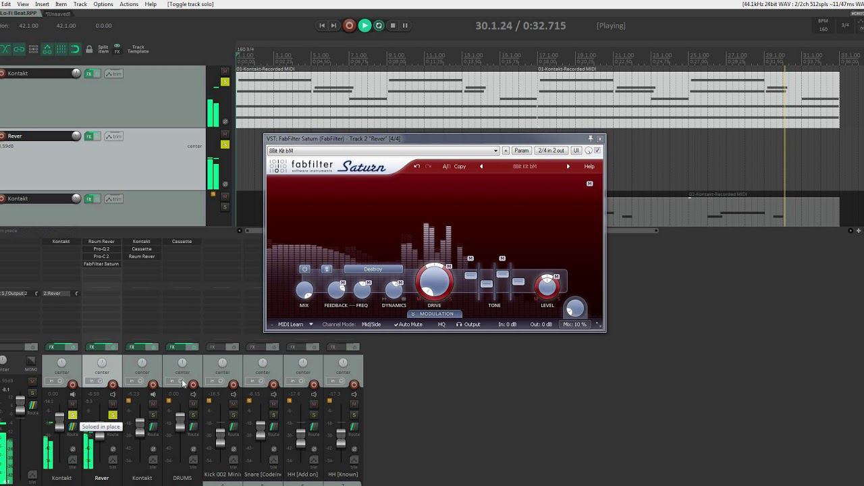Open the Options menu

[x=103, y=4]
